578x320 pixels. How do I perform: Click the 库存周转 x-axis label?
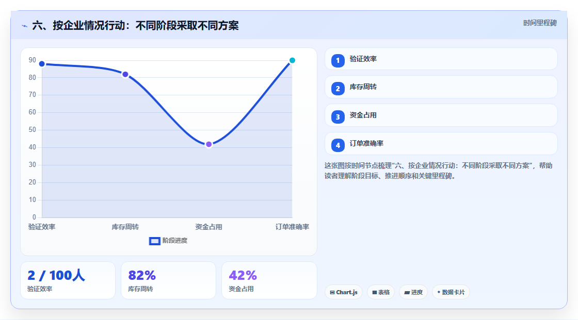pyautogui.click(x=125, y=227)
